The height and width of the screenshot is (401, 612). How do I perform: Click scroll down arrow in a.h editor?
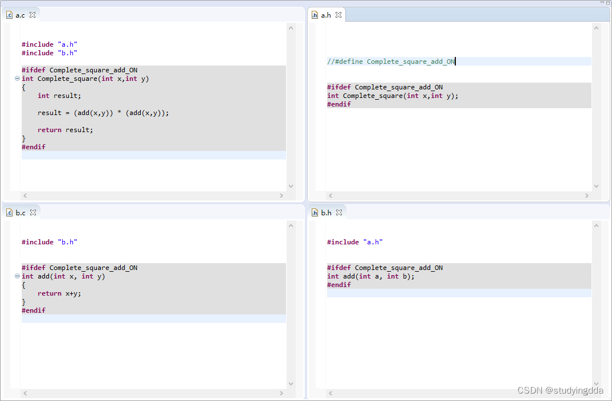click(x=596, y=186)
